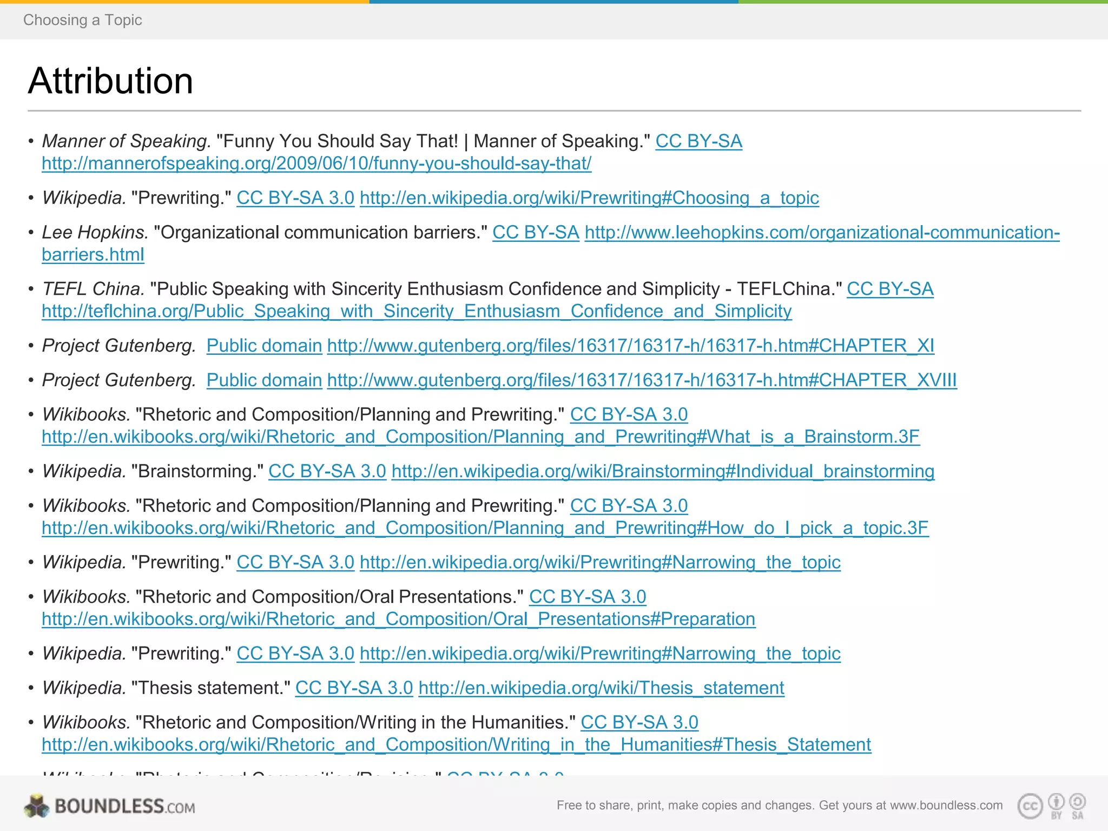Open the Wikibooks What_is_a_Brainstorm link
Screen dimensions: 1108x831
pos(480,437)
